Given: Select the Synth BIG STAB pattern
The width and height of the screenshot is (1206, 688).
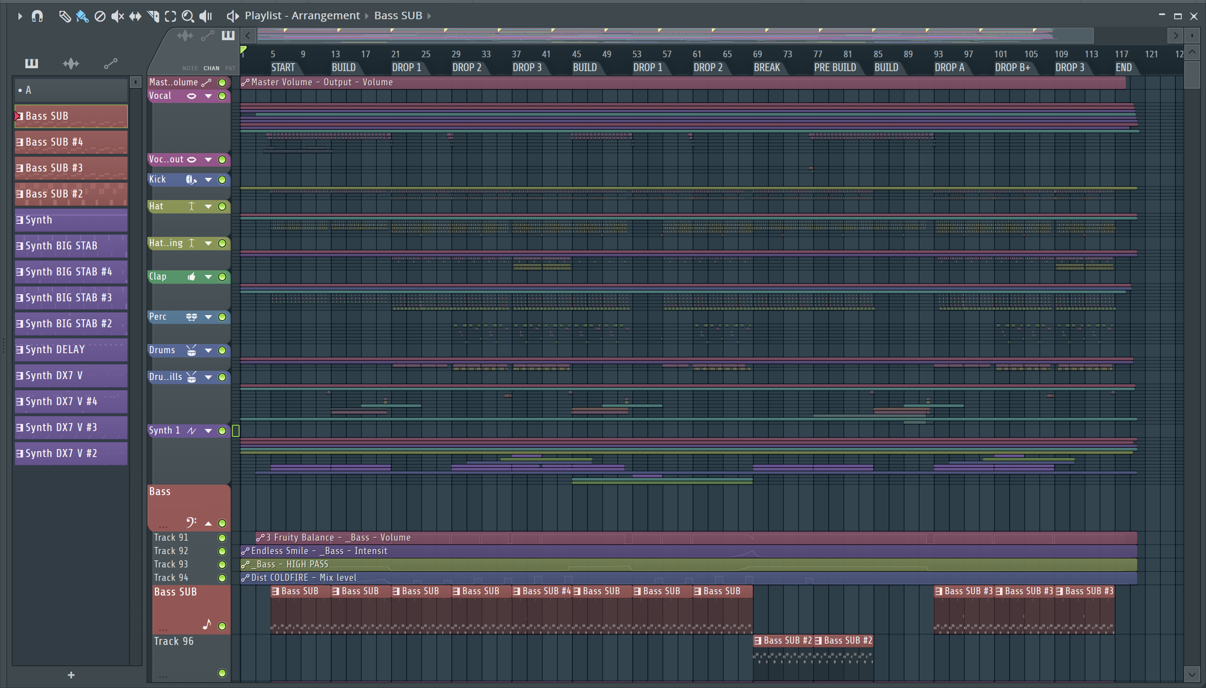Looking at the screenshot, I should tap(71, 246).
